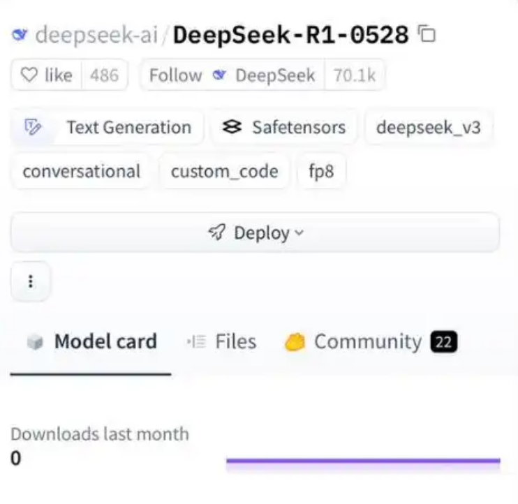Click the Text Generation tag icon

(x=34, y=128)
